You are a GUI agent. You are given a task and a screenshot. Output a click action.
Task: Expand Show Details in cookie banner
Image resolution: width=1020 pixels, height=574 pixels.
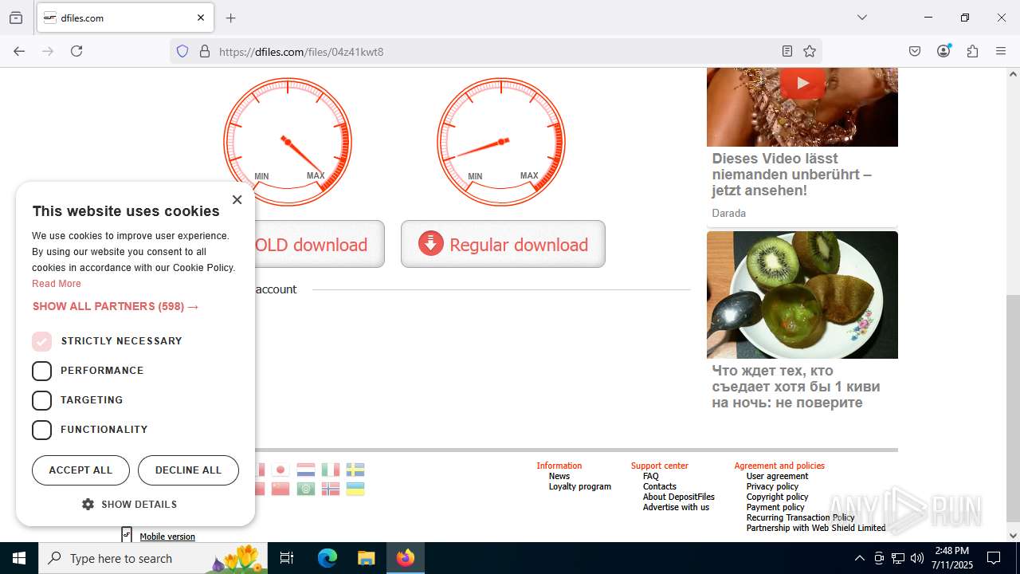[x=129, y=505]
